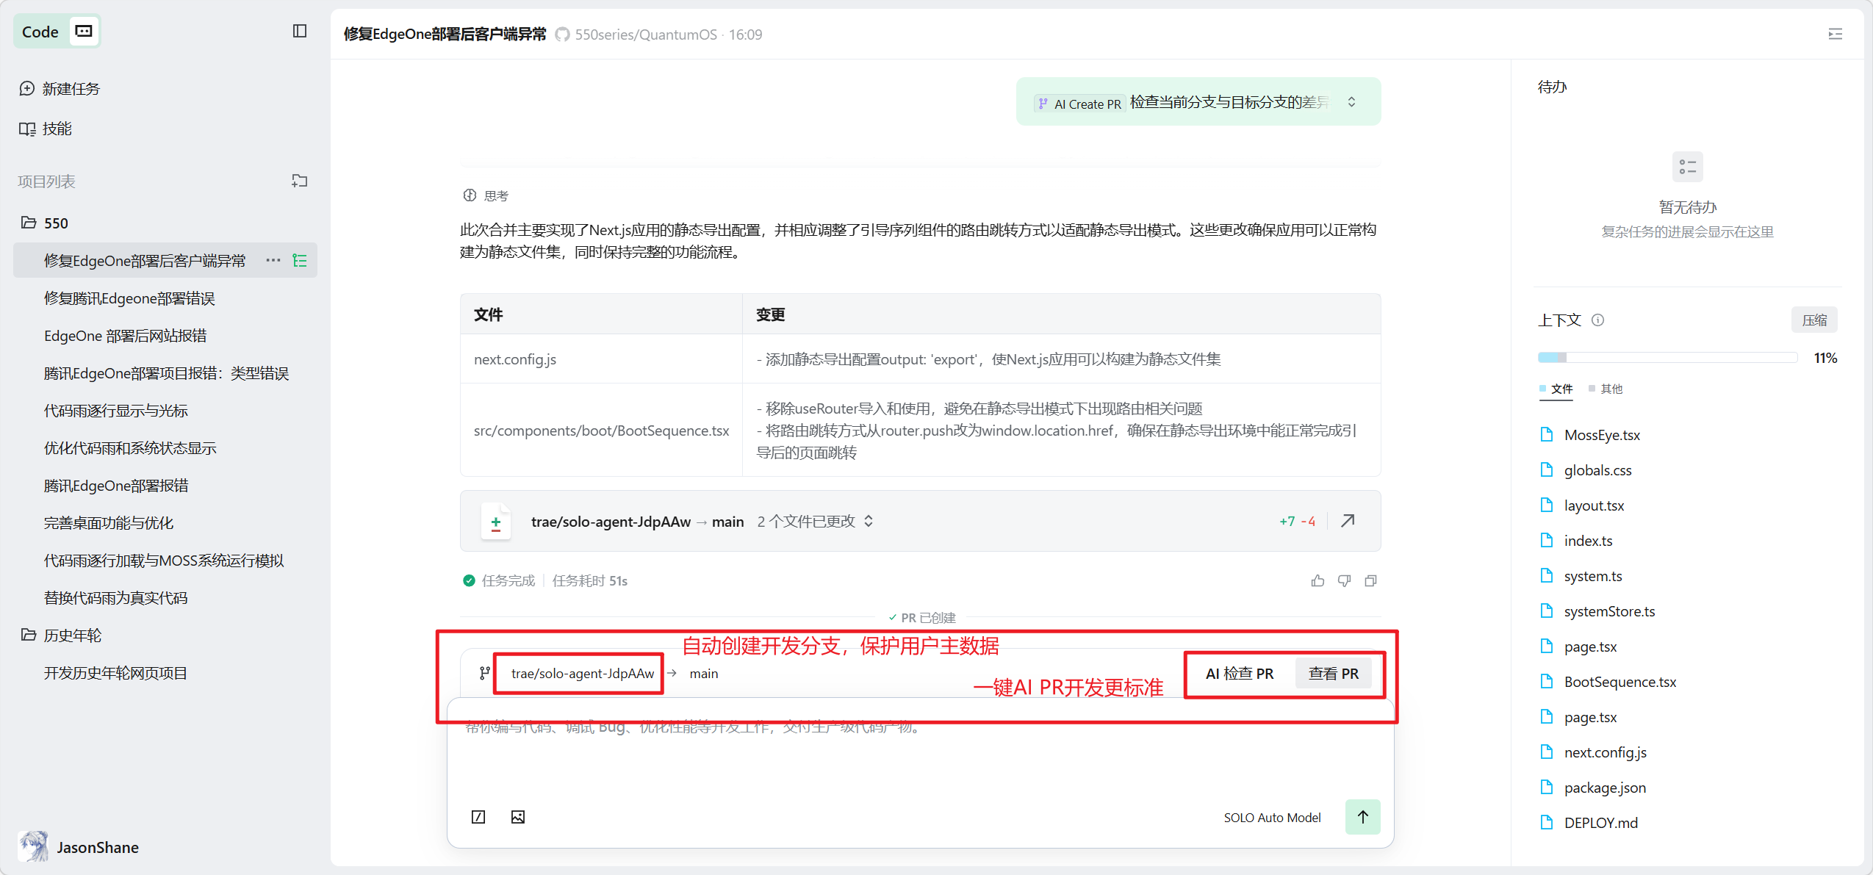Click the context usage progress bar
Screen dimensions: 1873x875
1667,358
